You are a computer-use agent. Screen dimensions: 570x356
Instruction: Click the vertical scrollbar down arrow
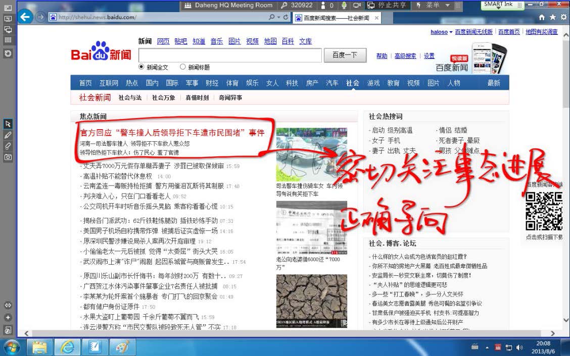566,320
